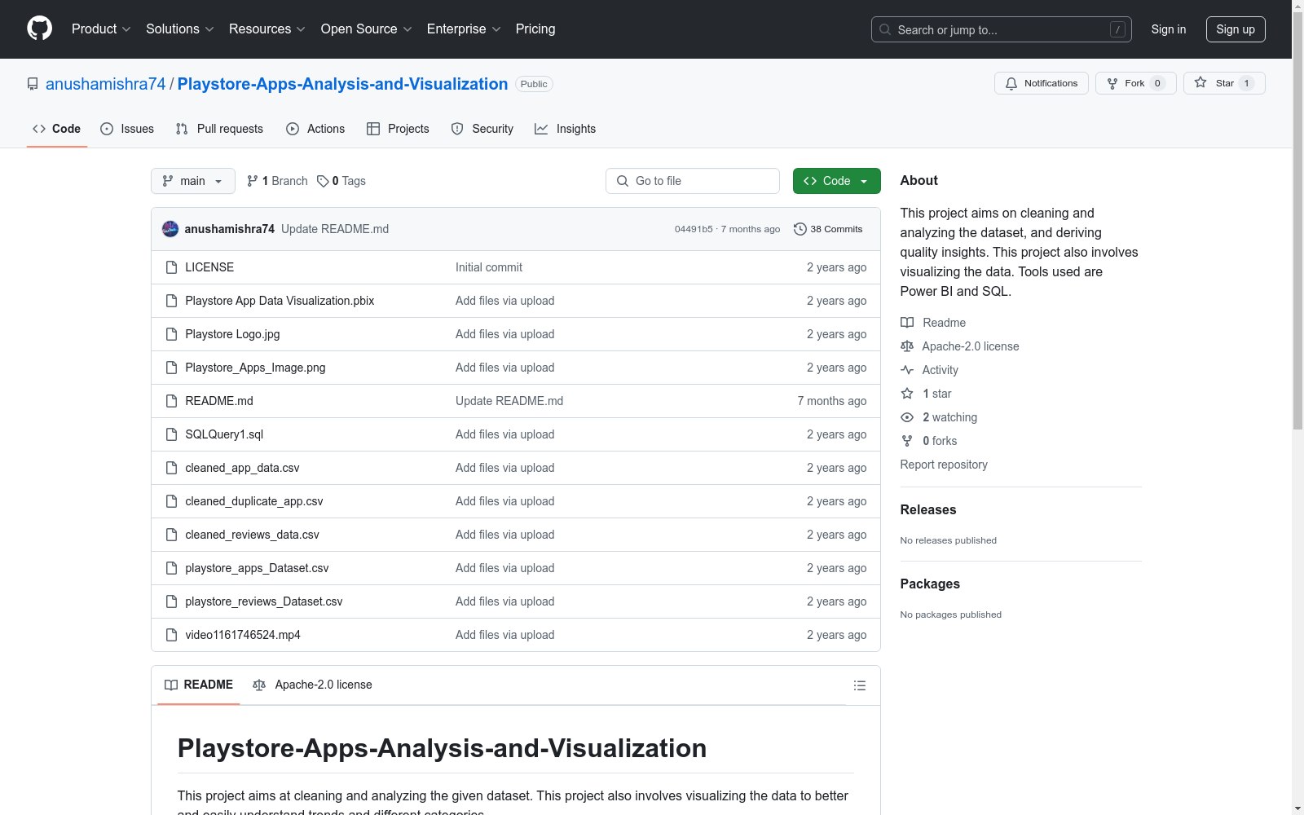
Task: Click the fork icon beside 0 forks
Action: coord(907,441)
